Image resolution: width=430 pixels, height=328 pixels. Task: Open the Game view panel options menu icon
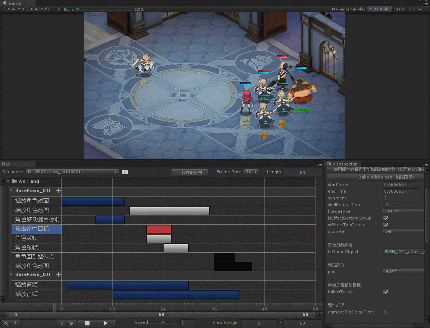(x=426, y=4)
